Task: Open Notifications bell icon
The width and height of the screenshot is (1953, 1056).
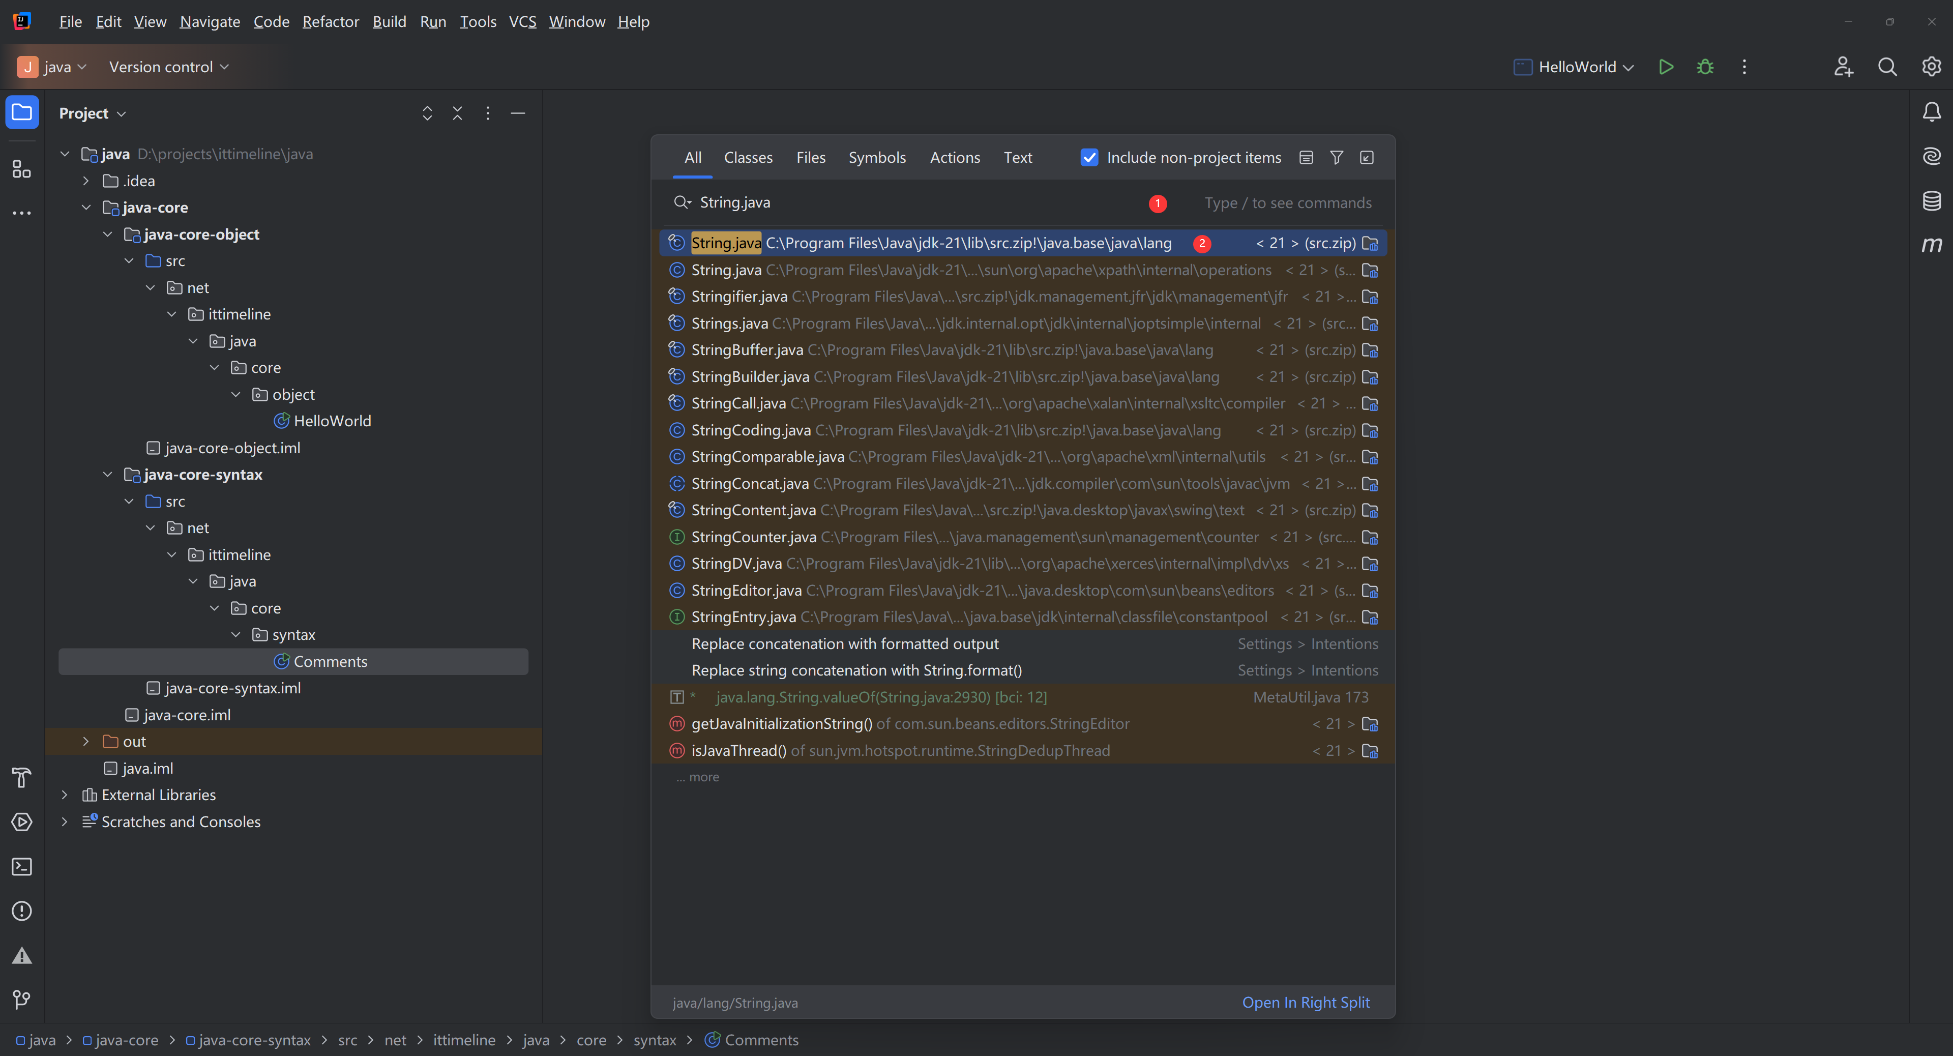Action: (1931, 112)
